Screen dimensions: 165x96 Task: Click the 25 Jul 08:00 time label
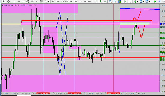click(88, 93)
